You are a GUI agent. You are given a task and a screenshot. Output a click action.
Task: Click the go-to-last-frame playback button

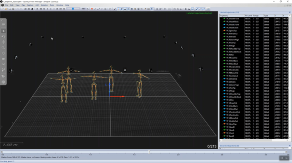[x=64, y=9]
